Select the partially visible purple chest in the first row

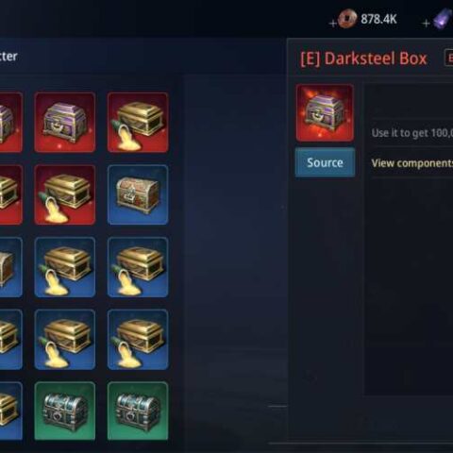[11, 122]
